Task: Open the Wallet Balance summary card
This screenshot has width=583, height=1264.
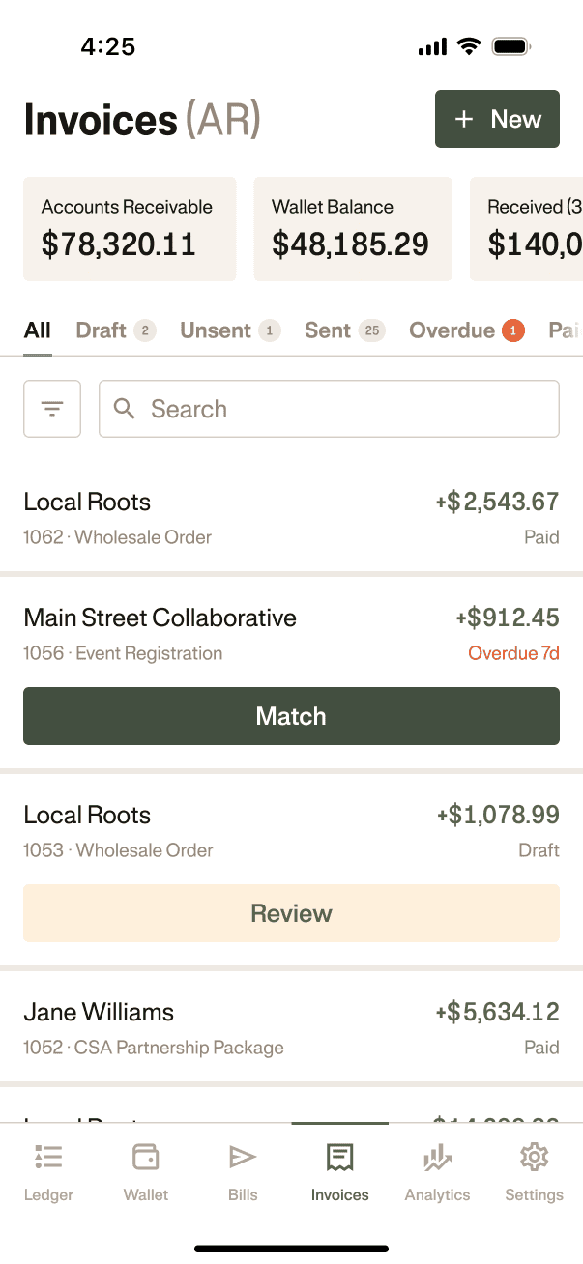Action: coord(353,228)
